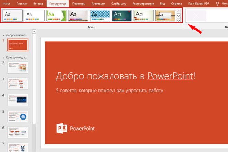Viewport: 228px width, 152px height.
Task: Click the lightbulb Tell Me icon
Action: pos(217,4)
